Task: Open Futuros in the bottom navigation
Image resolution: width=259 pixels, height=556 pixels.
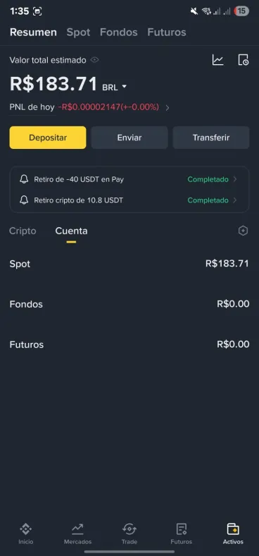Action: coord(181,533)
